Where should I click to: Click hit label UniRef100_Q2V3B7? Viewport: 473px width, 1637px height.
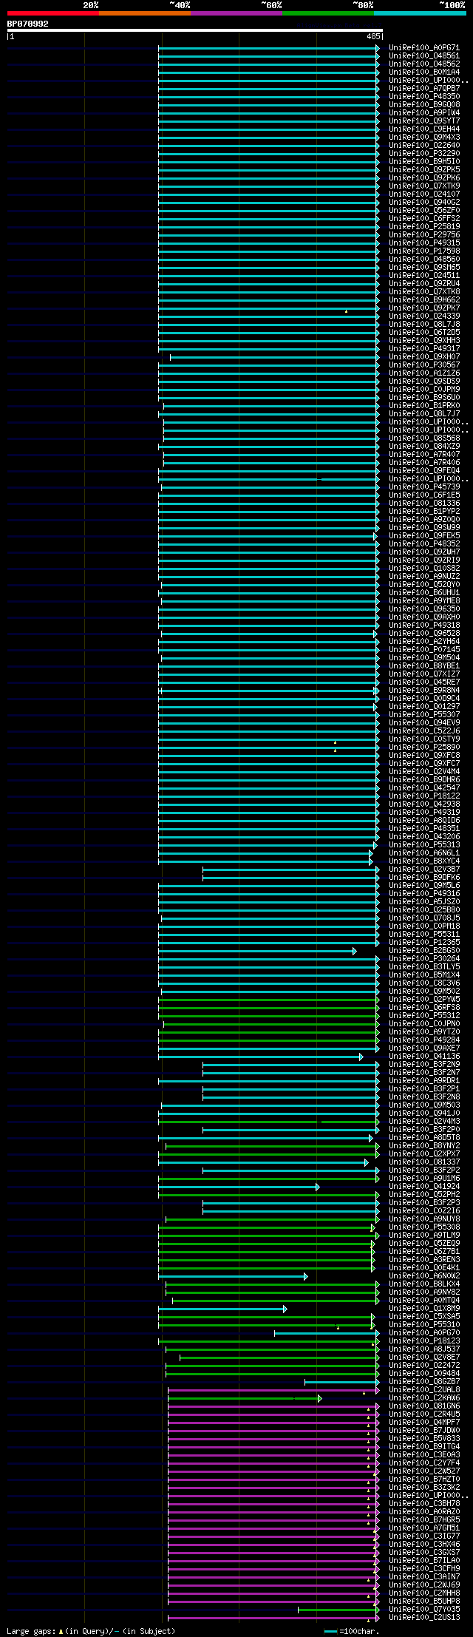tap(424, 869)
